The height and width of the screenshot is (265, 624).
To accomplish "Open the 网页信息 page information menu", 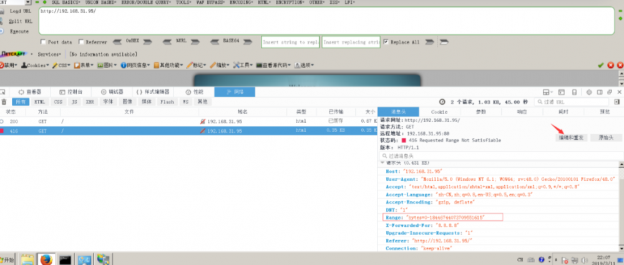I will pos(135,65).
